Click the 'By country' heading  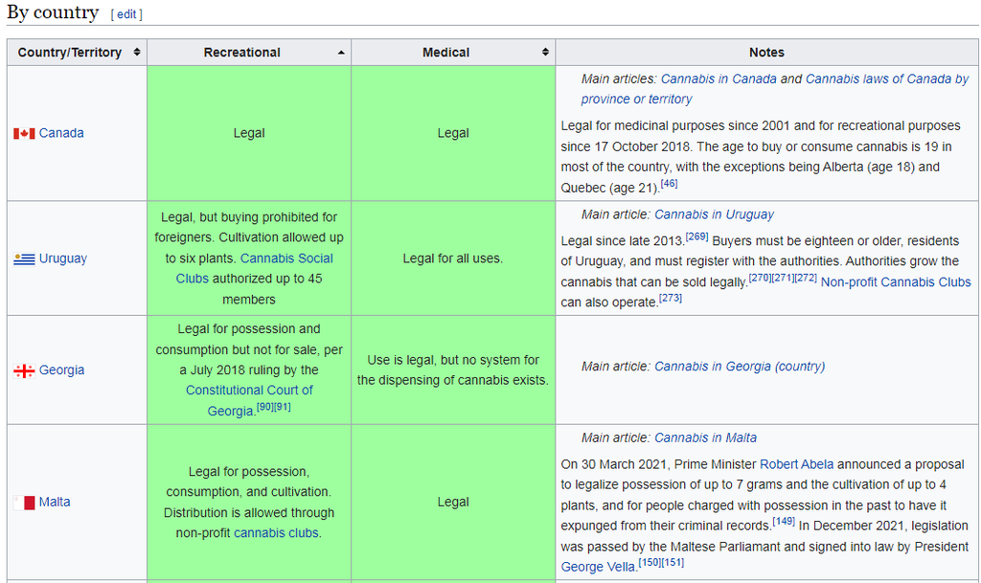[x=53, y=12]
